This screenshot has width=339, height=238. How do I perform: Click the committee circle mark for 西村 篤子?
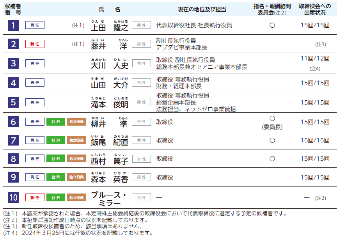click(272, 159)
